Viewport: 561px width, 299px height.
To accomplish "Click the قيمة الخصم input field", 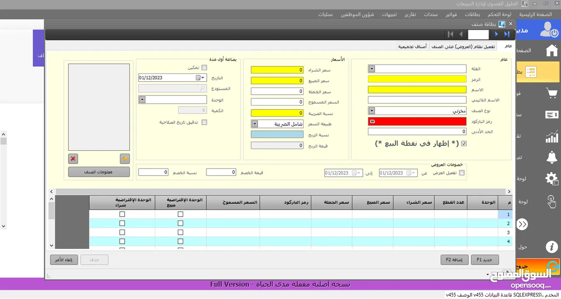I will [x=221, y=172].
